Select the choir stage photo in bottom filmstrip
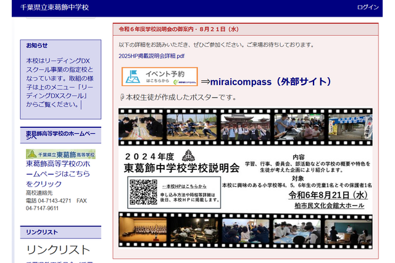This screenshot has height=263, width=395. point(143,230)
